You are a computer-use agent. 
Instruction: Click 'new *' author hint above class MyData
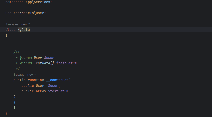[25, 24]
